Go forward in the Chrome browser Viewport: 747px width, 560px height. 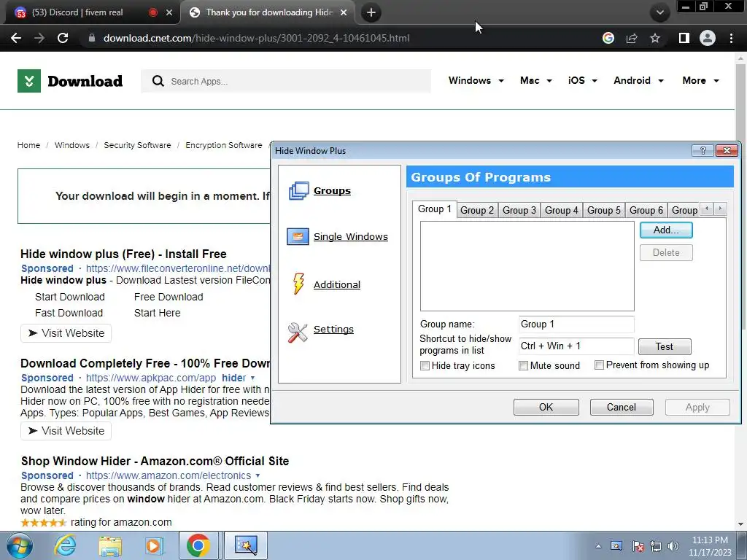[39, 38]
